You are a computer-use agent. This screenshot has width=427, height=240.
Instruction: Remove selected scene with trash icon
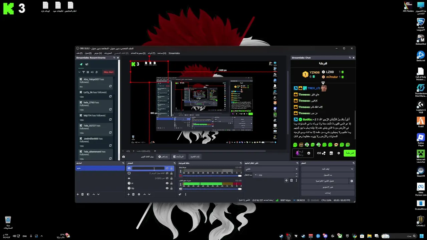(x=83, y=194)
